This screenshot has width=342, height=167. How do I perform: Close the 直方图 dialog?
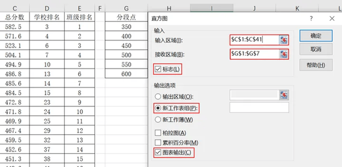point(332,19)
